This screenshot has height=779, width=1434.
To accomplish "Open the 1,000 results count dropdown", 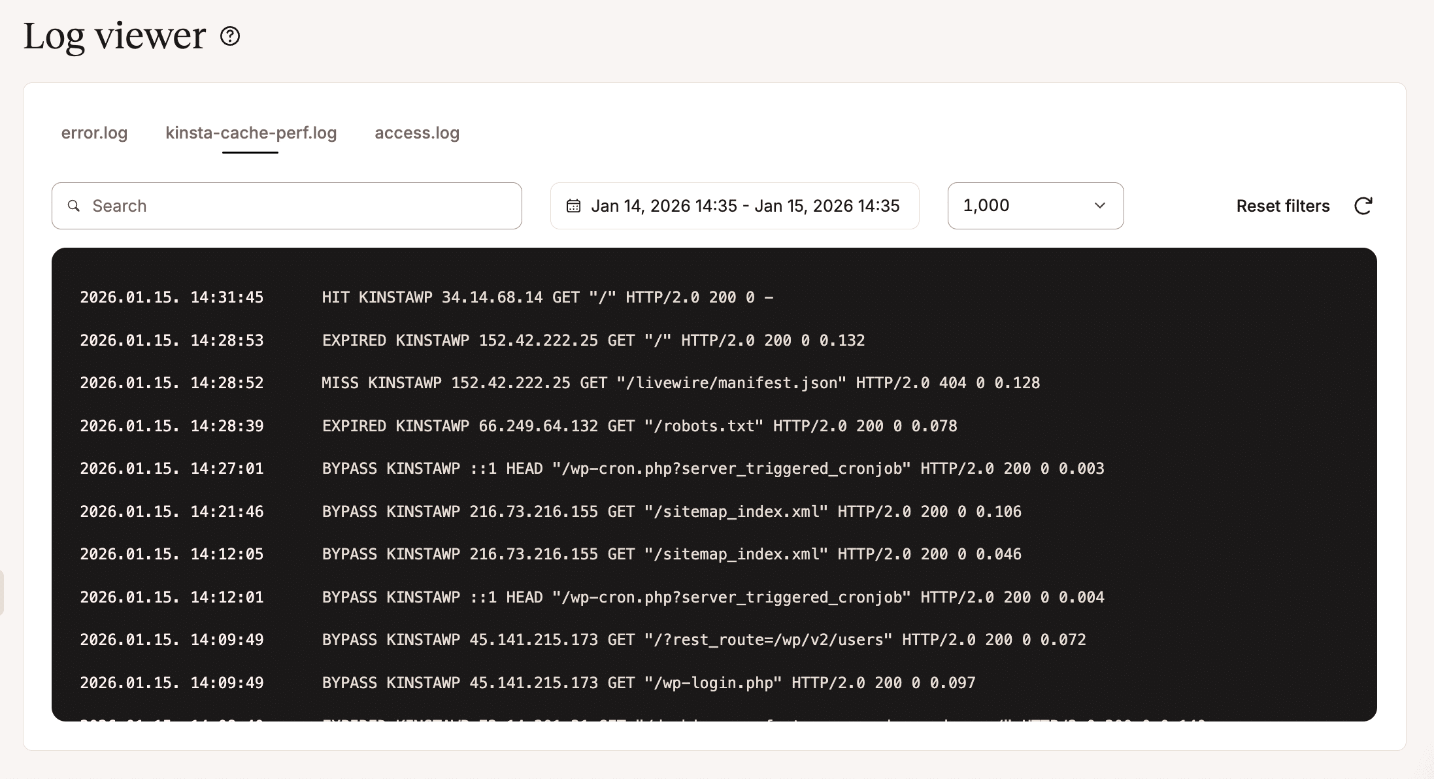I will (x=1035, y=205).
